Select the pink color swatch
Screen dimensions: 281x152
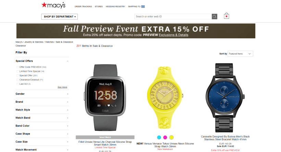click(165, 138)
